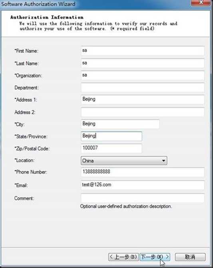Select the Address 1 field containing Beijing
The height and width of the screenshot is (268, 213).
[x=143, y=100]
